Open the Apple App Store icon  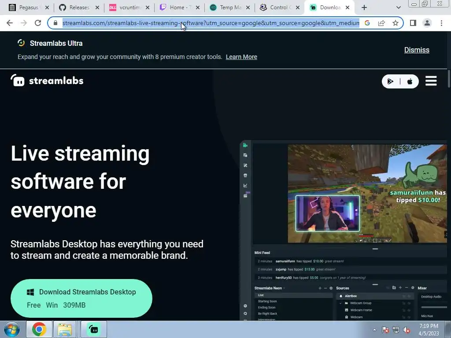410,81
